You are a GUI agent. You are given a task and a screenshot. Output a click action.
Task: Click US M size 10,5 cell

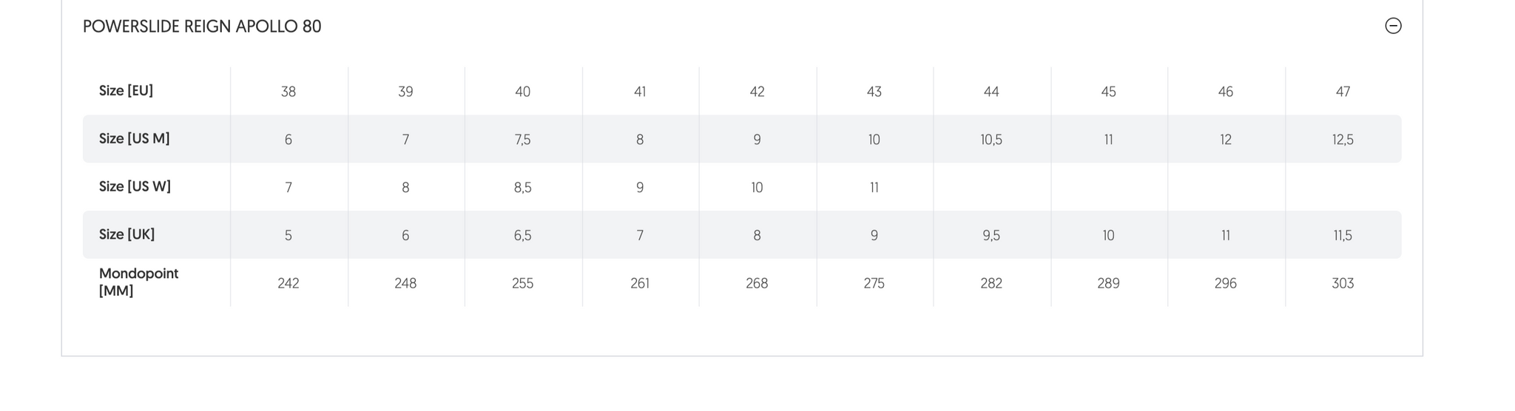991,140
